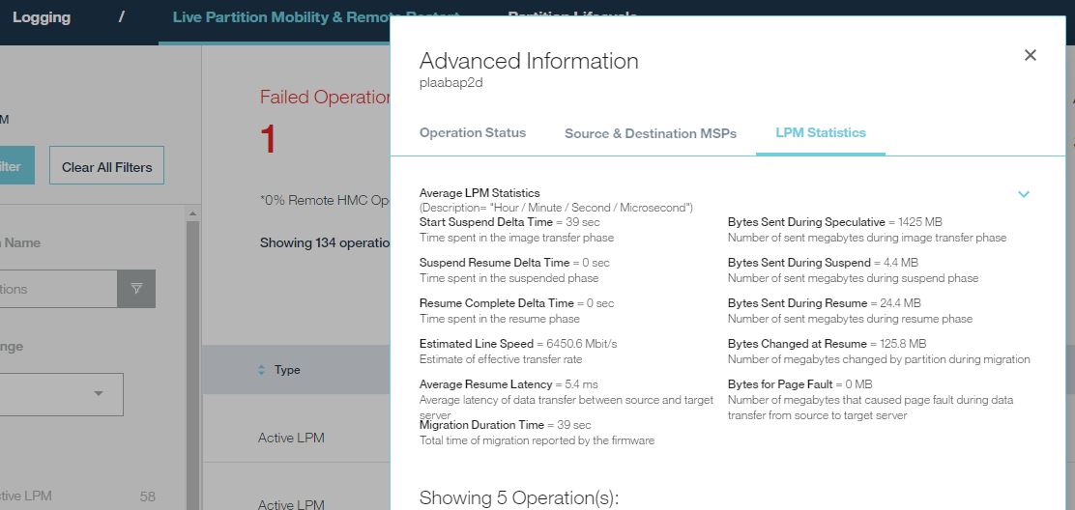Open the Logging navigation item
The height and width of the screenshot is (510, 1075).
point(42,17)
